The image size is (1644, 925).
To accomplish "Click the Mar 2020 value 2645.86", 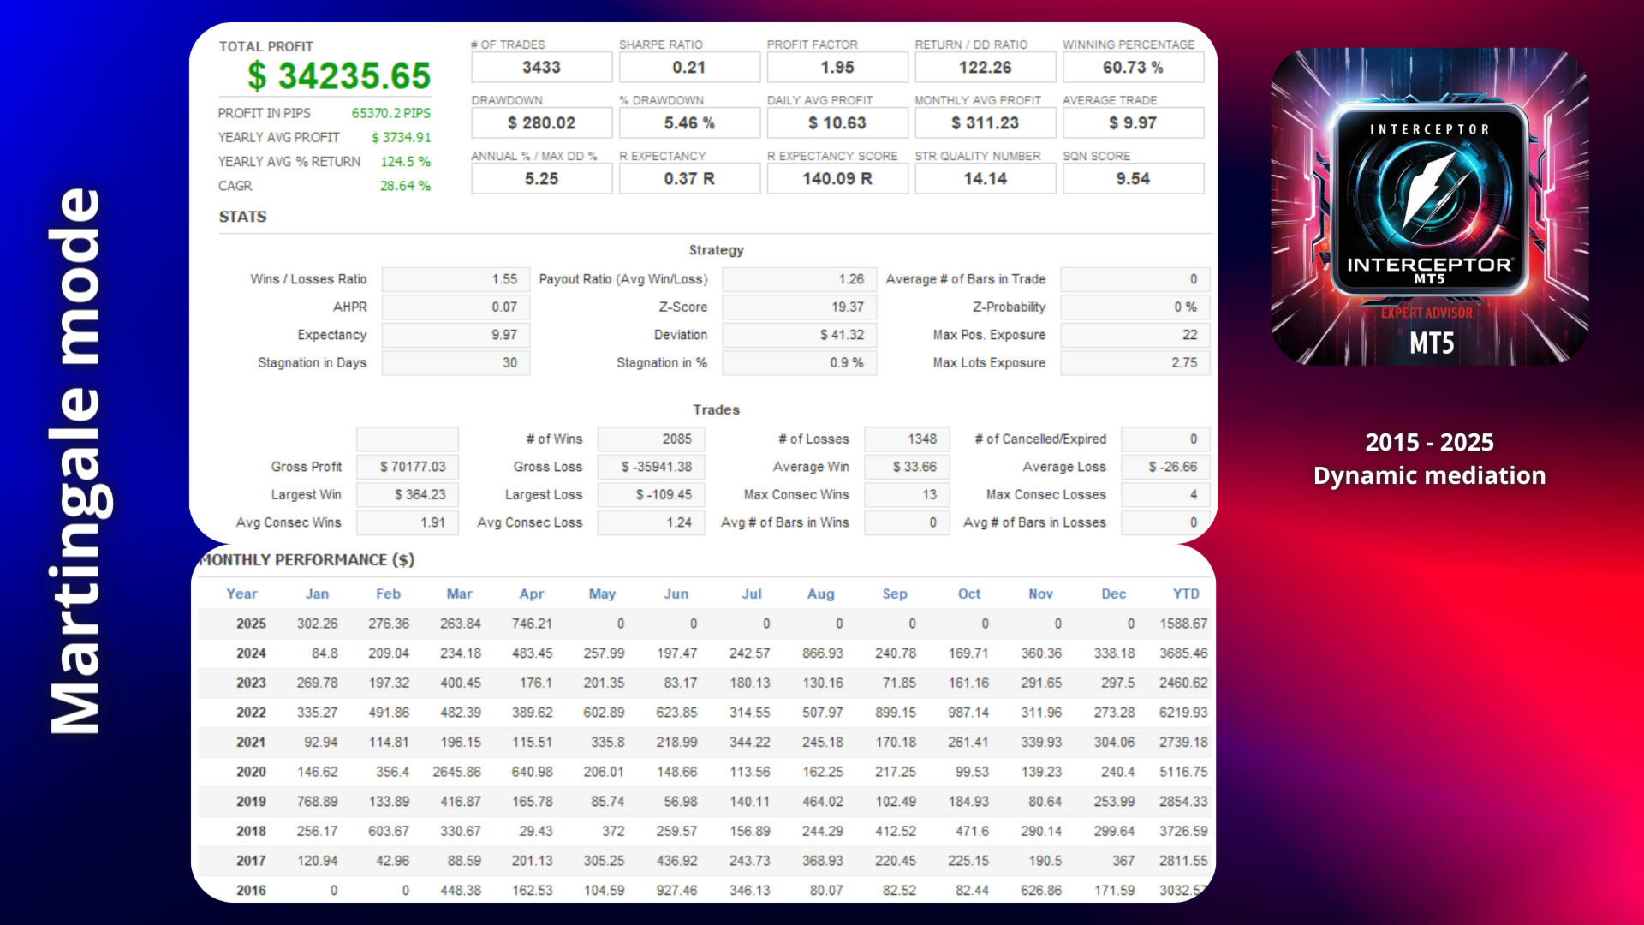I will click(x=456, y=772).
